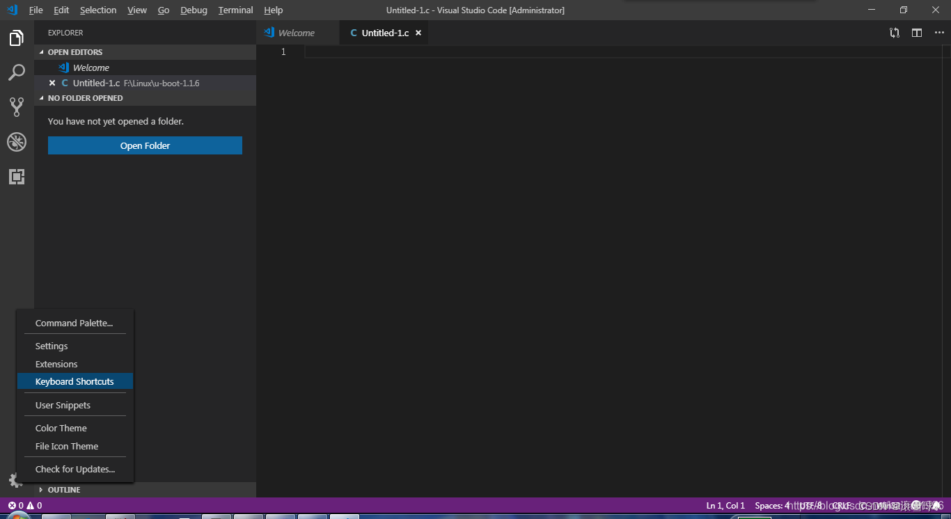Choose File Icon Theme from the menu
951x519 pixels.
(75, 446)
